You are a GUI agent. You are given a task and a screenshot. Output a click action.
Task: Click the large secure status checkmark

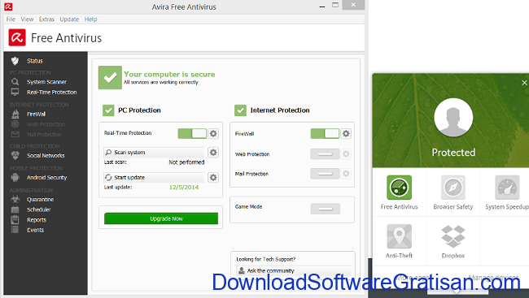point(110,77)
